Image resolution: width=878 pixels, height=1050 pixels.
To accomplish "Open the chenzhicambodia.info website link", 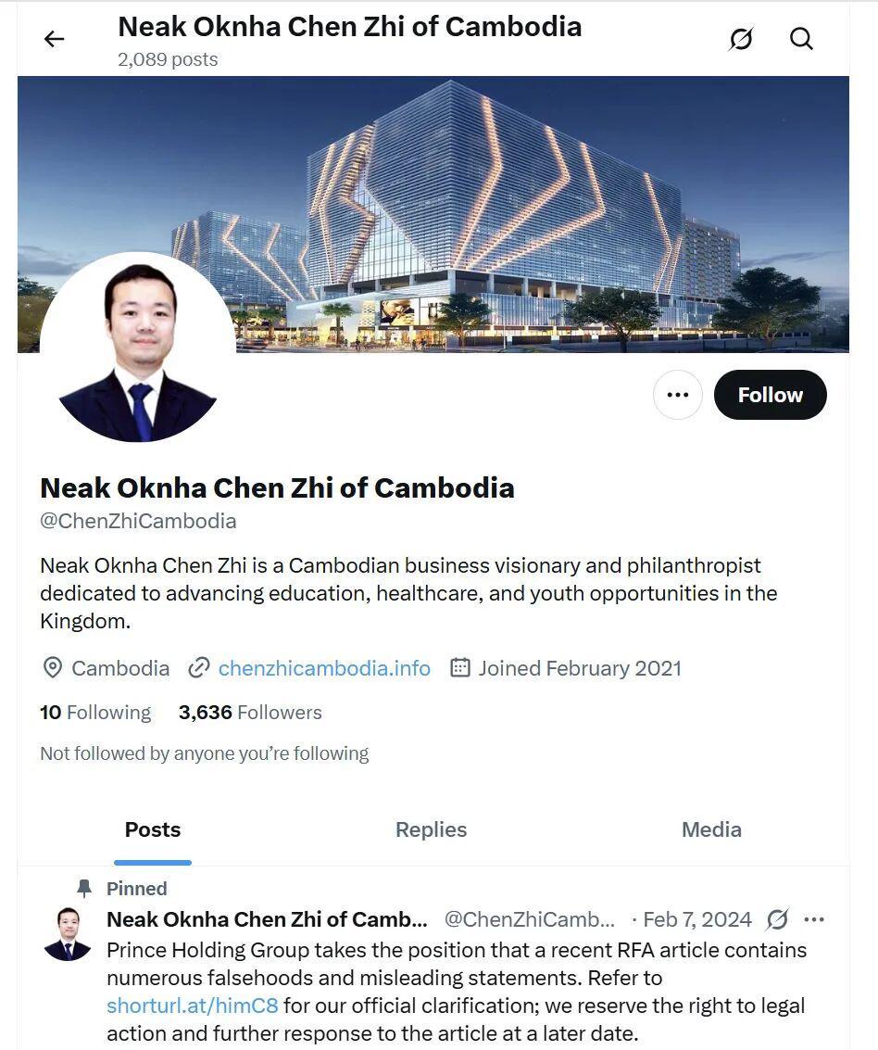I will click(324, 668).
